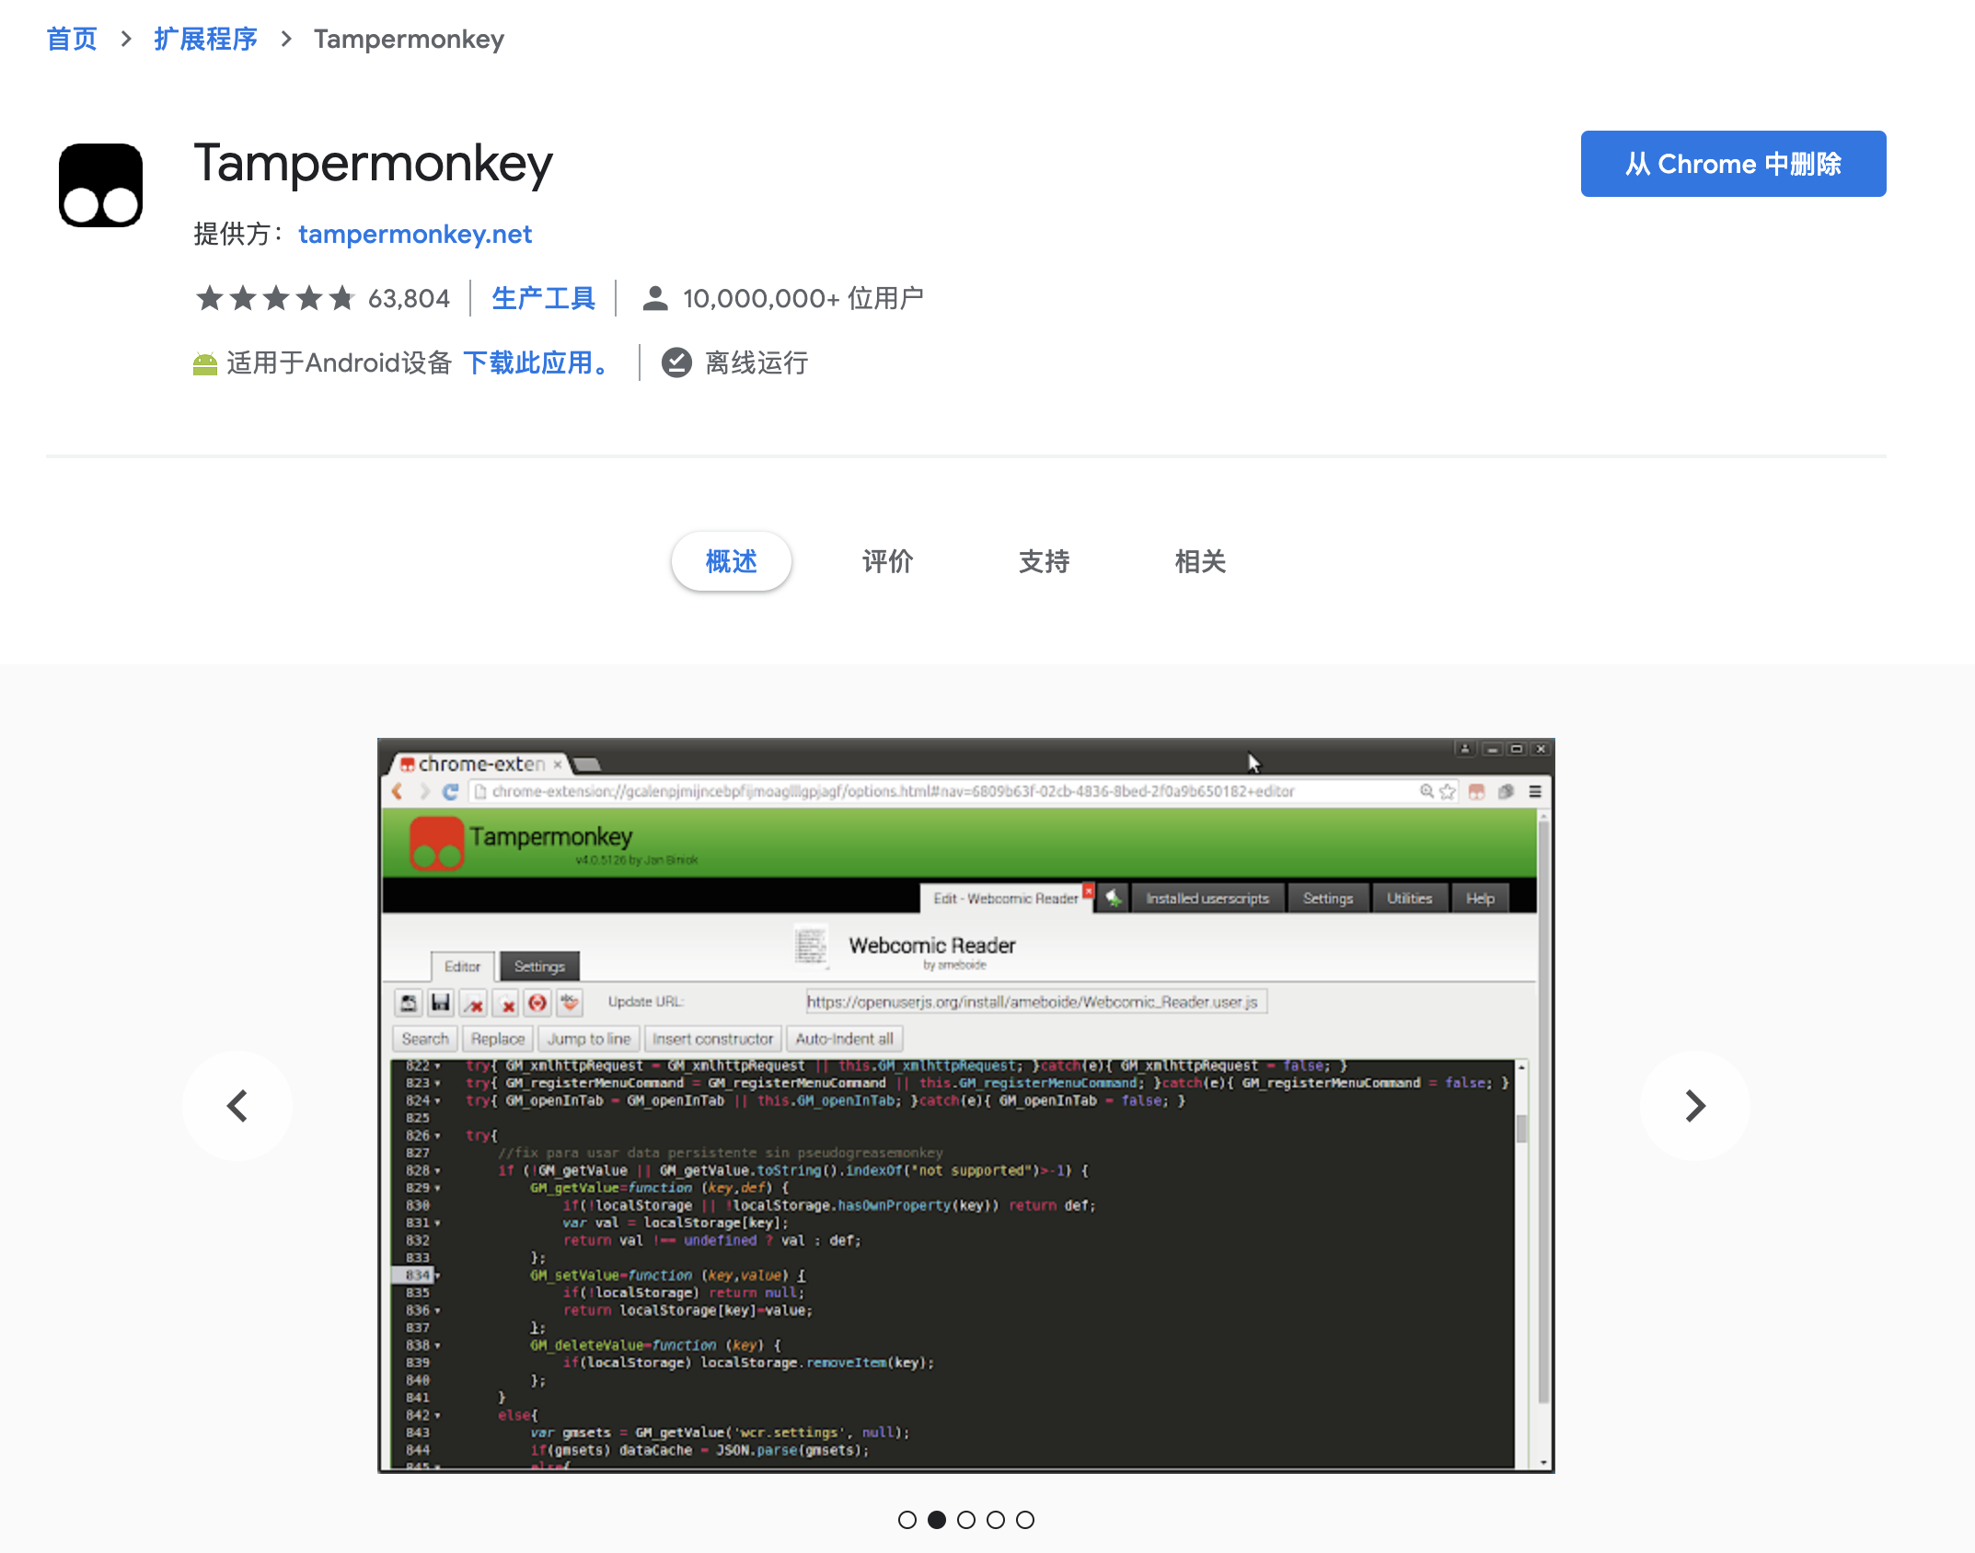The width and height of the screenshot is (1975, 1553).
Task: Select the fourth carousel dot indicator
Action: click(996, 1520)
